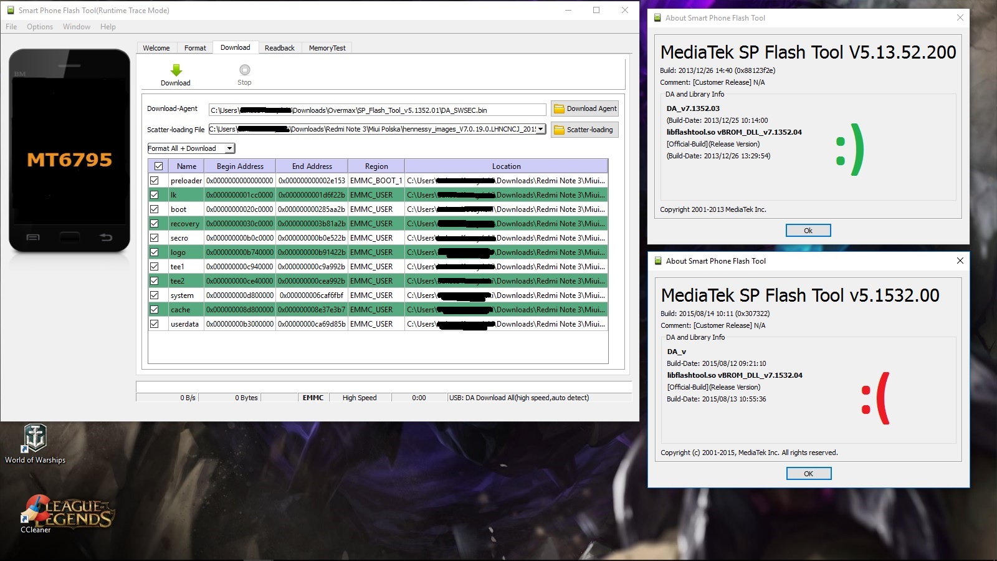Click the Download Agent folder icon button
The width and height of the screenshot is (997, 561).
[x=584, y=108]
